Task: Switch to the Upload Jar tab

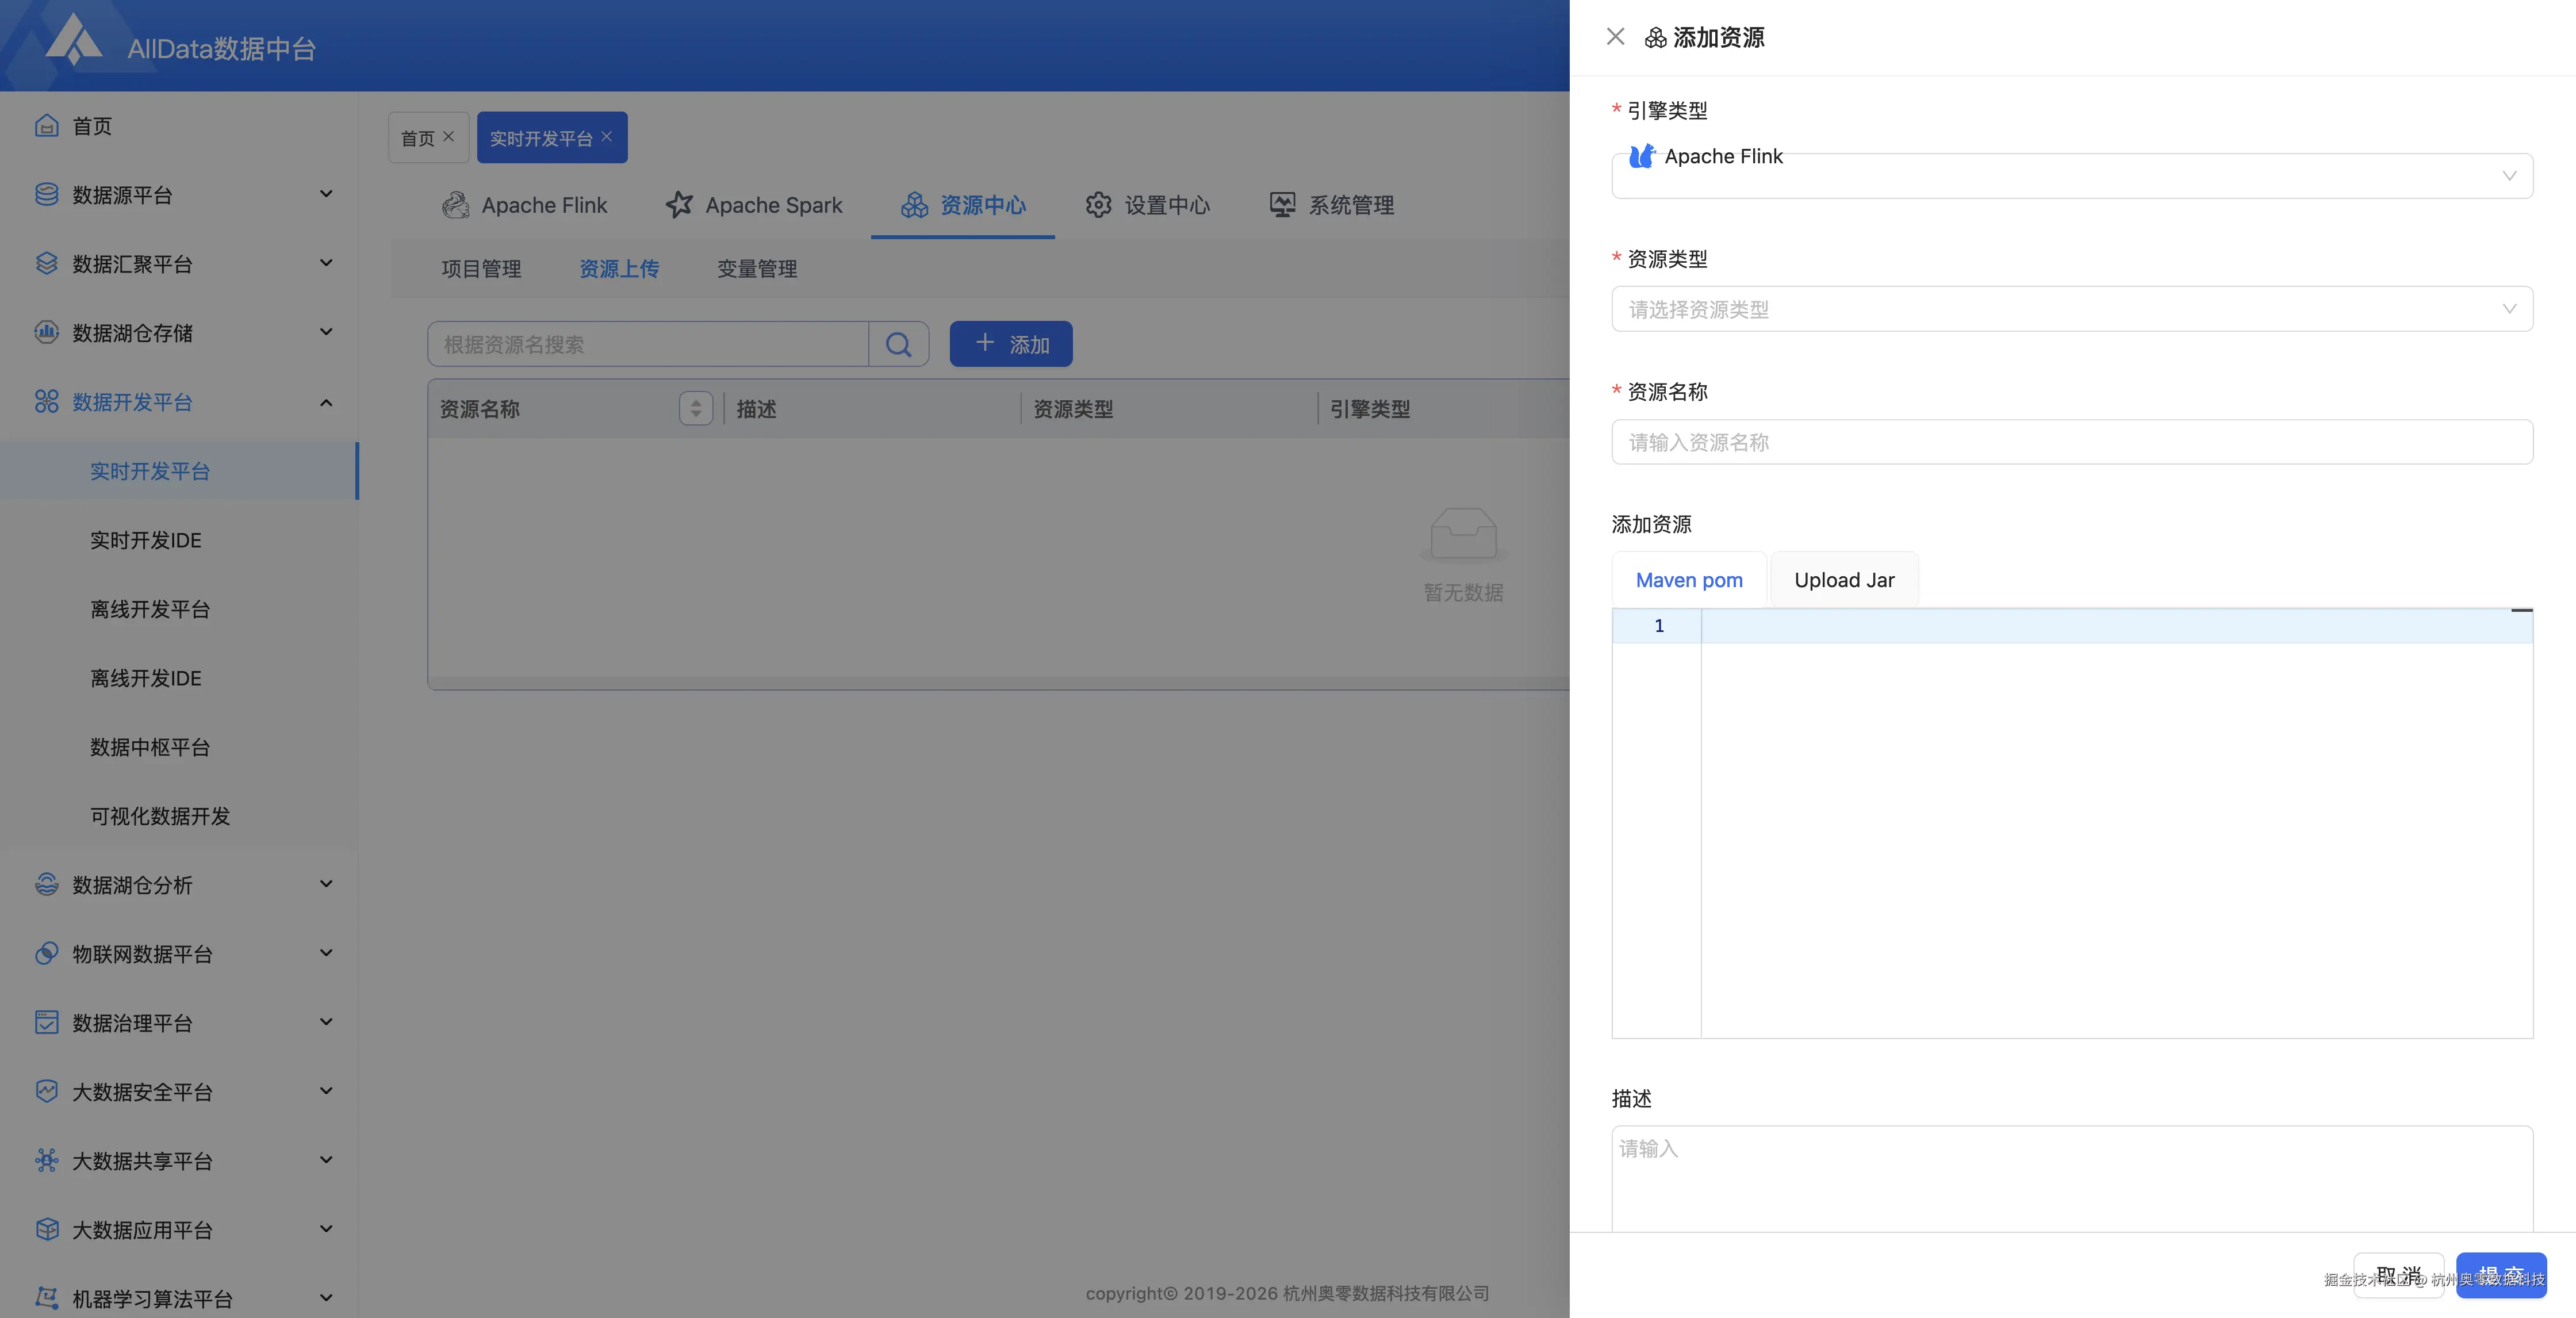Action: tap(1844, 580)
